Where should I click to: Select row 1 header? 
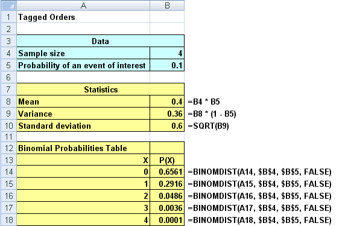click(9, 17)
